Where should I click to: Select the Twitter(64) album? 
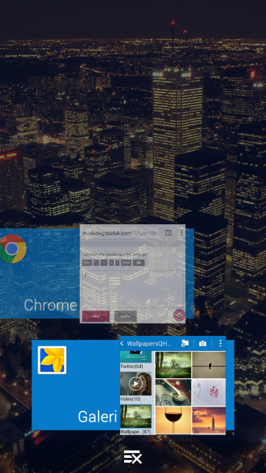click(136, 360)
